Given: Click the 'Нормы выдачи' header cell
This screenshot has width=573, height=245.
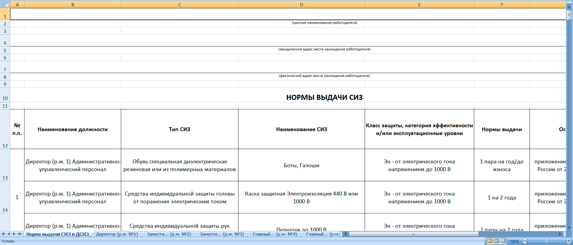Looking at the screenshot, I should 502,129.
